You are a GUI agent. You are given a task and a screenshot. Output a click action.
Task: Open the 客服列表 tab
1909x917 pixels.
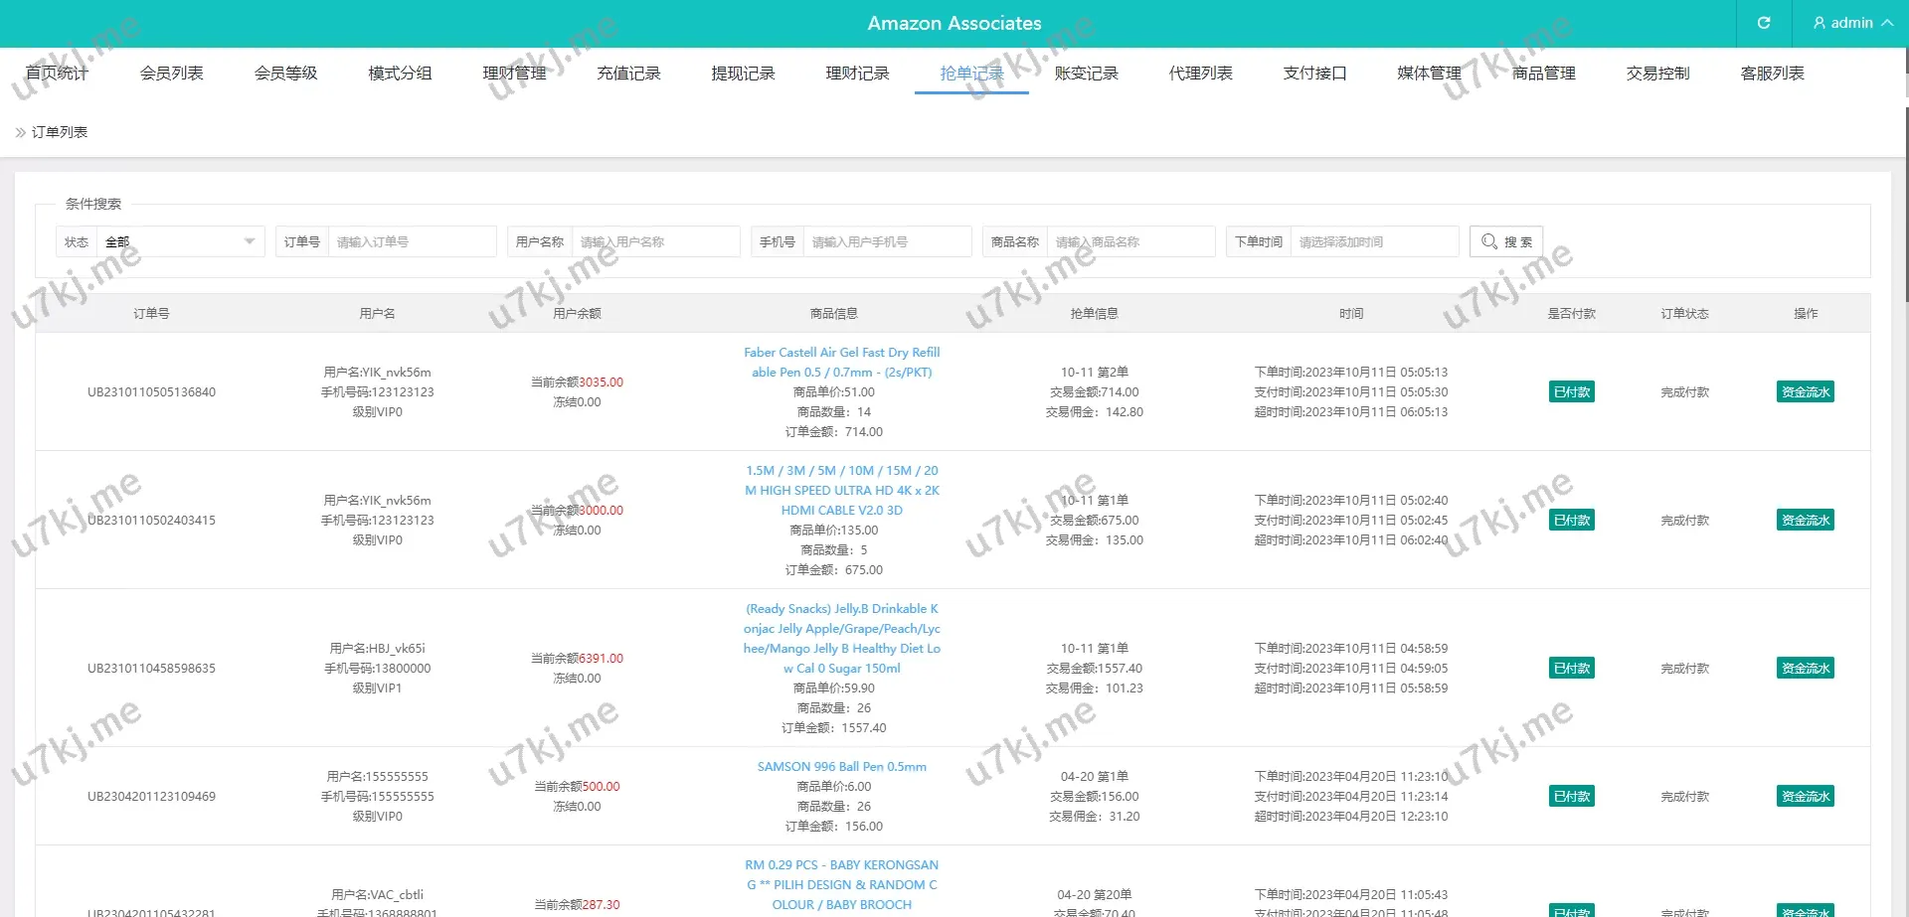click(1772, 74)
